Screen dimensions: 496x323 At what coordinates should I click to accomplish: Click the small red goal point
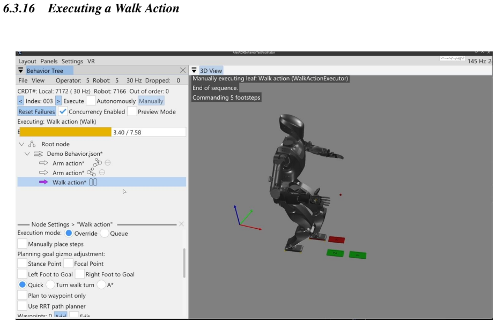pyautogui.click(x=340, y=194)
